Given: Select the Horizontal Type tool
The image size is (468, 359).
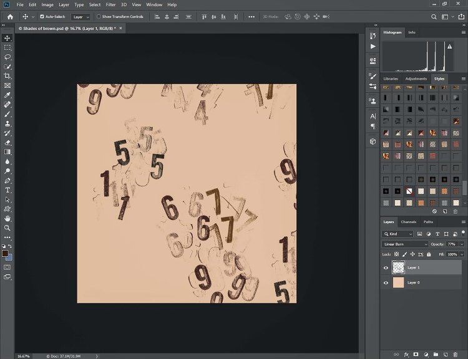Looking at the screenshot, I should click(7, 190).
